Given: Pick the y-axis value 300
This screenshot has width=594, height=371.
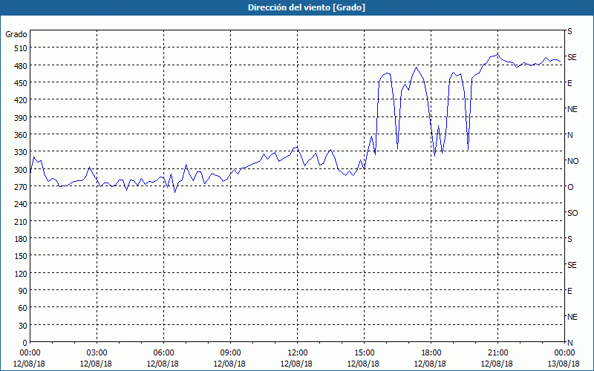Looking at the screenshot, I should [x=22, y=170].
